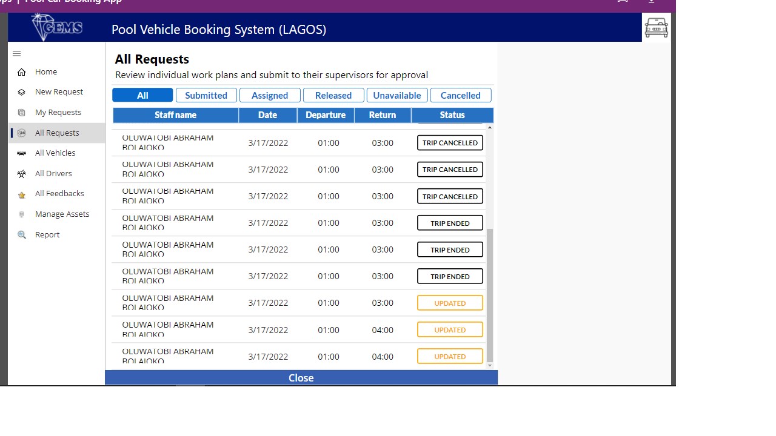Click the GEMS diamond logo
Screen dimensions: 776x436
(57, 27)
